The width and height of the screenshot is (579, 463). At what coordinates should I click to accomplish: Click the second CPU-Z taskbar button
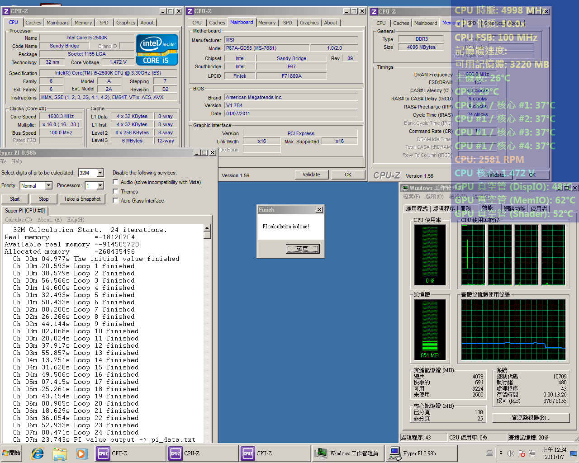pyautogui.click(x=203, y=453)
